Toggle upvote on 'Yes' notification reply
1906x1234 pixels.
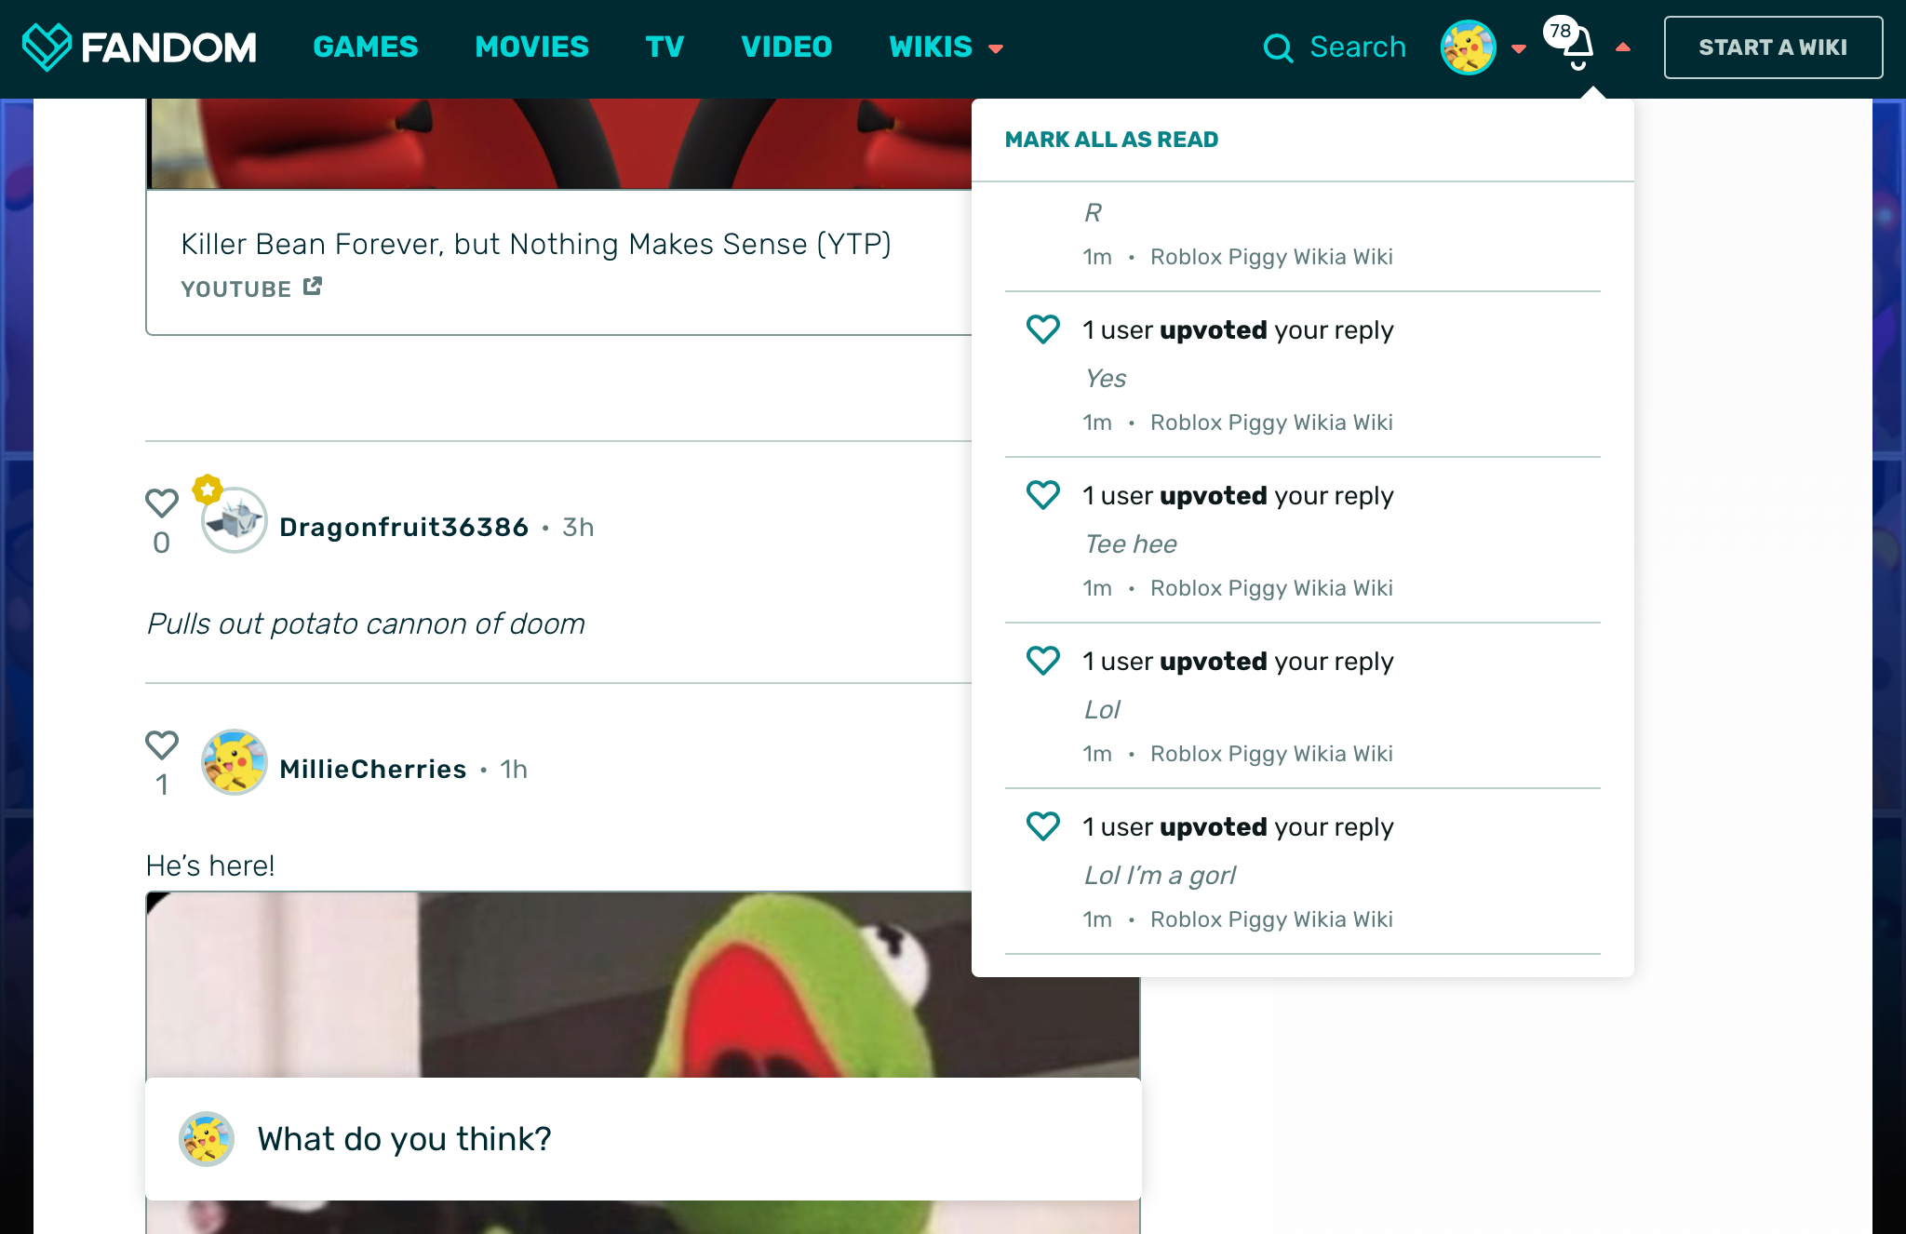click(x=1042, y=329)
